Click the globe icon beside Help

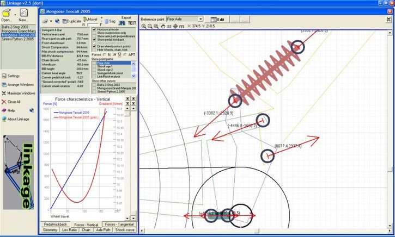(x=32, y=110)
